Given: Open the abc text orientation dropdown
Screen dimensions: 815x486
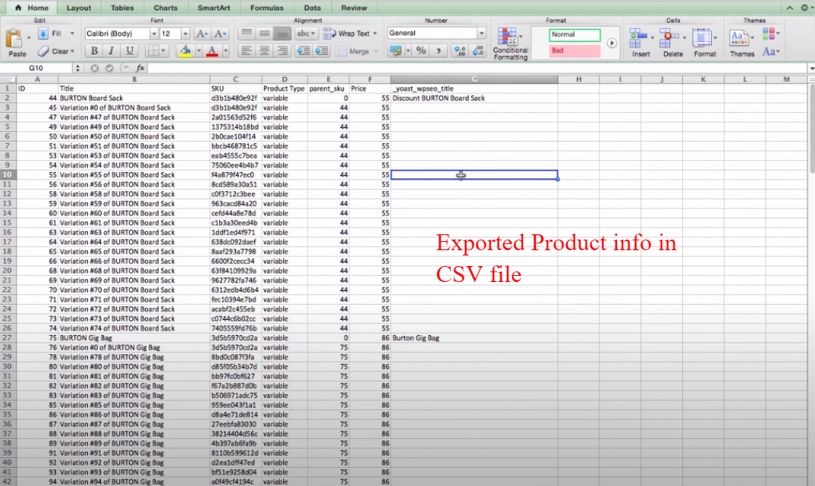Looking at the screenshot, I should [306, 34].
